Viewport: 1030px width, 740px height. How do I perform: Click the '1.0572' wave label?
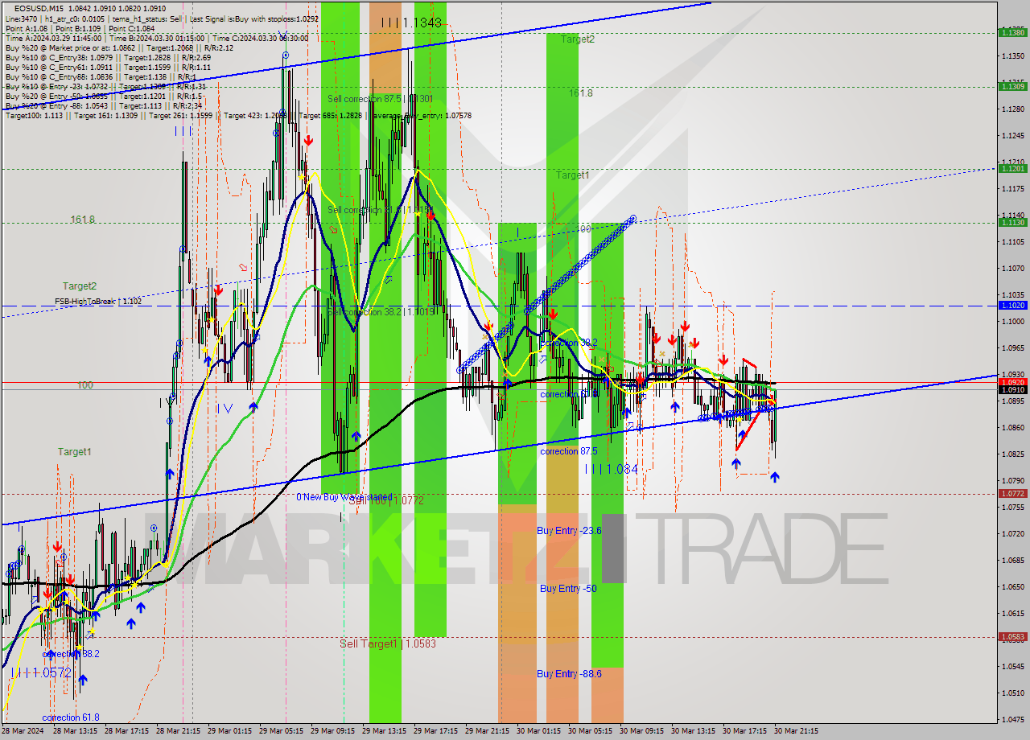41,672
